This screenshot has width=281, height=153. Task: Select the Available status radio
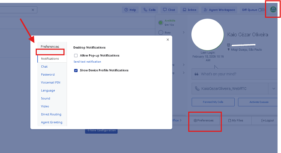pyautogui.click(x=161, y=23)
